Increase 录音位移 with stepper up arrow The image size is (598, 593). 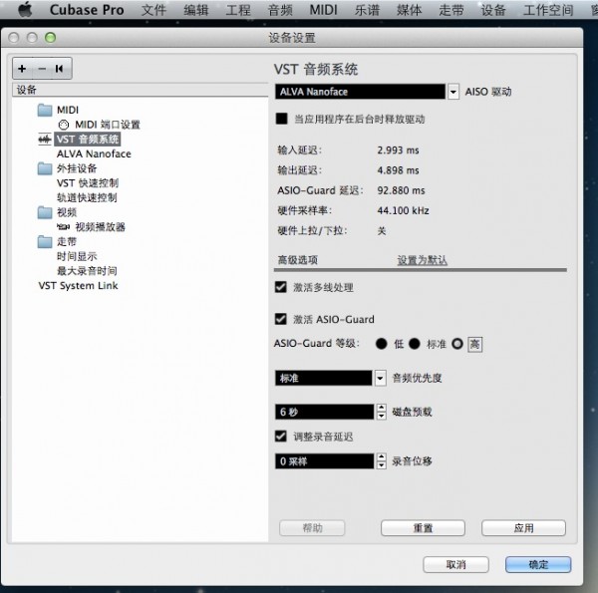(x=382, y=456)
